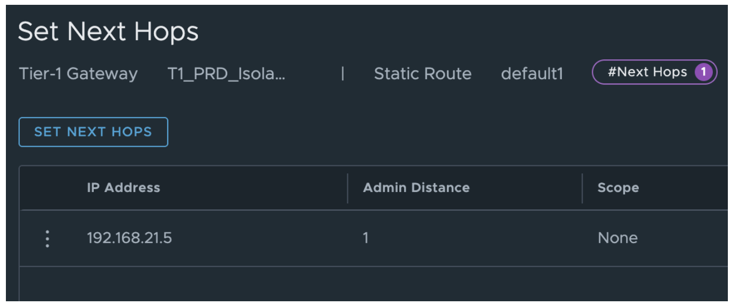Click the vertical bar separator before Static Route

(x=342, y=74)
